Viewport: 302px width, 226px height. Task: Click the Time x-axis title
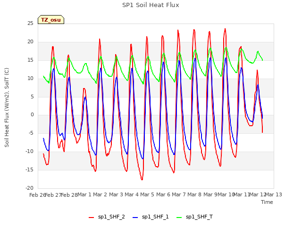pyautogui.click(x=267, y=202)
